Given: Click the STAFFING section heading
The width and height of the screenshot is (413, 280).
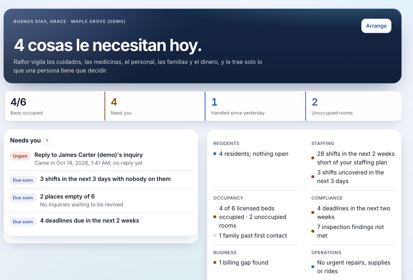Looking at the screenshot, I should 322,144.
